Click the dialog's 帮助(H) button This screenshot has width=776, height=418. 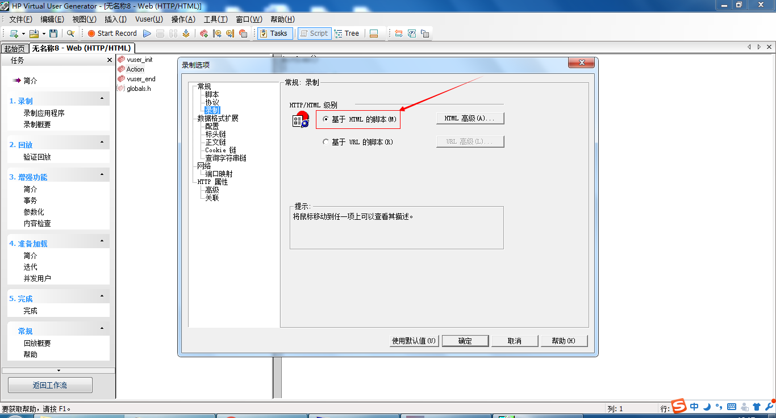[x=564, y=341]
